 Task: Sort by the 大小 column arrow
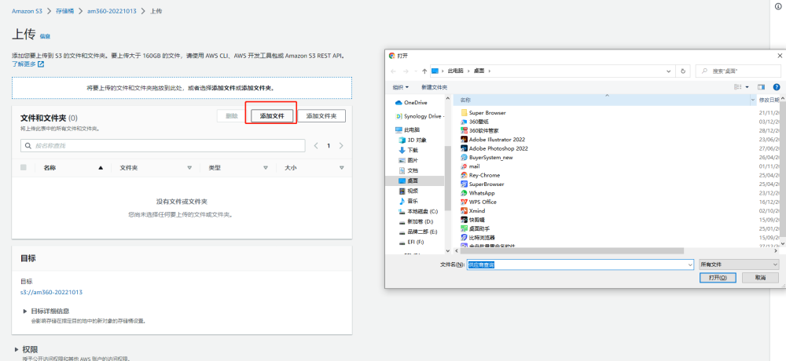coord(341,168)
